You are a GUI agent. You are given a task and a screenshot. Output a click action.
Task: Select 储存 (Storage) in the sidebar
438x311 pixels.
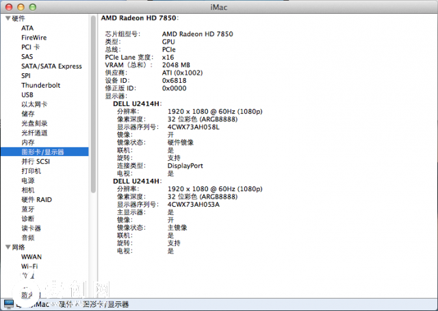28,114
